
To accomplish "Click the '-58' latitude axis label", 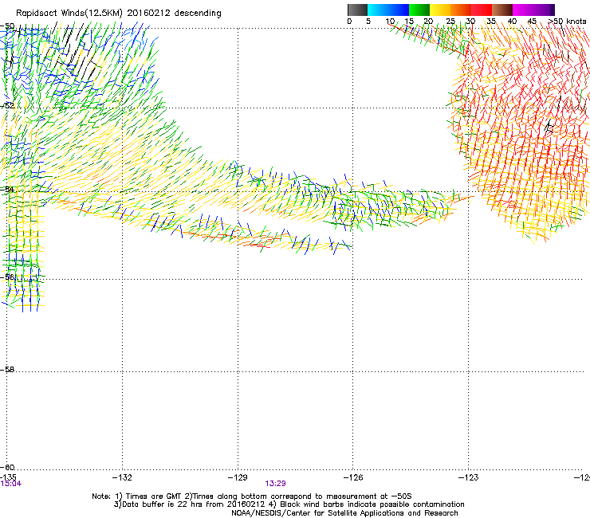I will (x=7, y=370).
